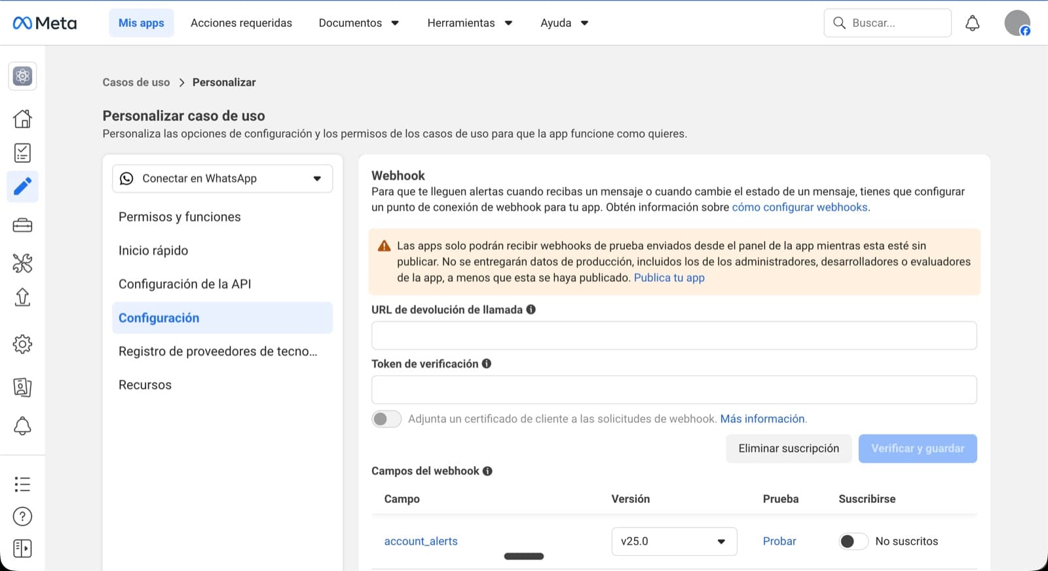Expand the Documentos menu
The height and width of the screenshot is (571, 1048).
(x=359, y=23)
